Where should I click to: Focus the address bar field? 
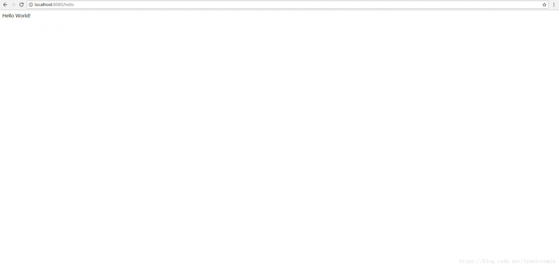[288, 4]
